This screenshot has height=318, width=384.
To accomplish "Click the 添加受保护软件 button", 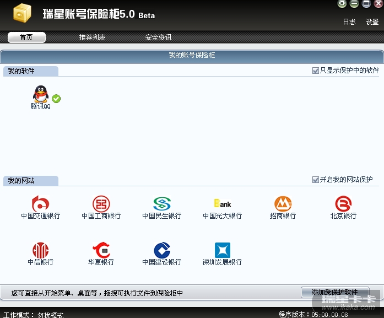I will point(335,292).
